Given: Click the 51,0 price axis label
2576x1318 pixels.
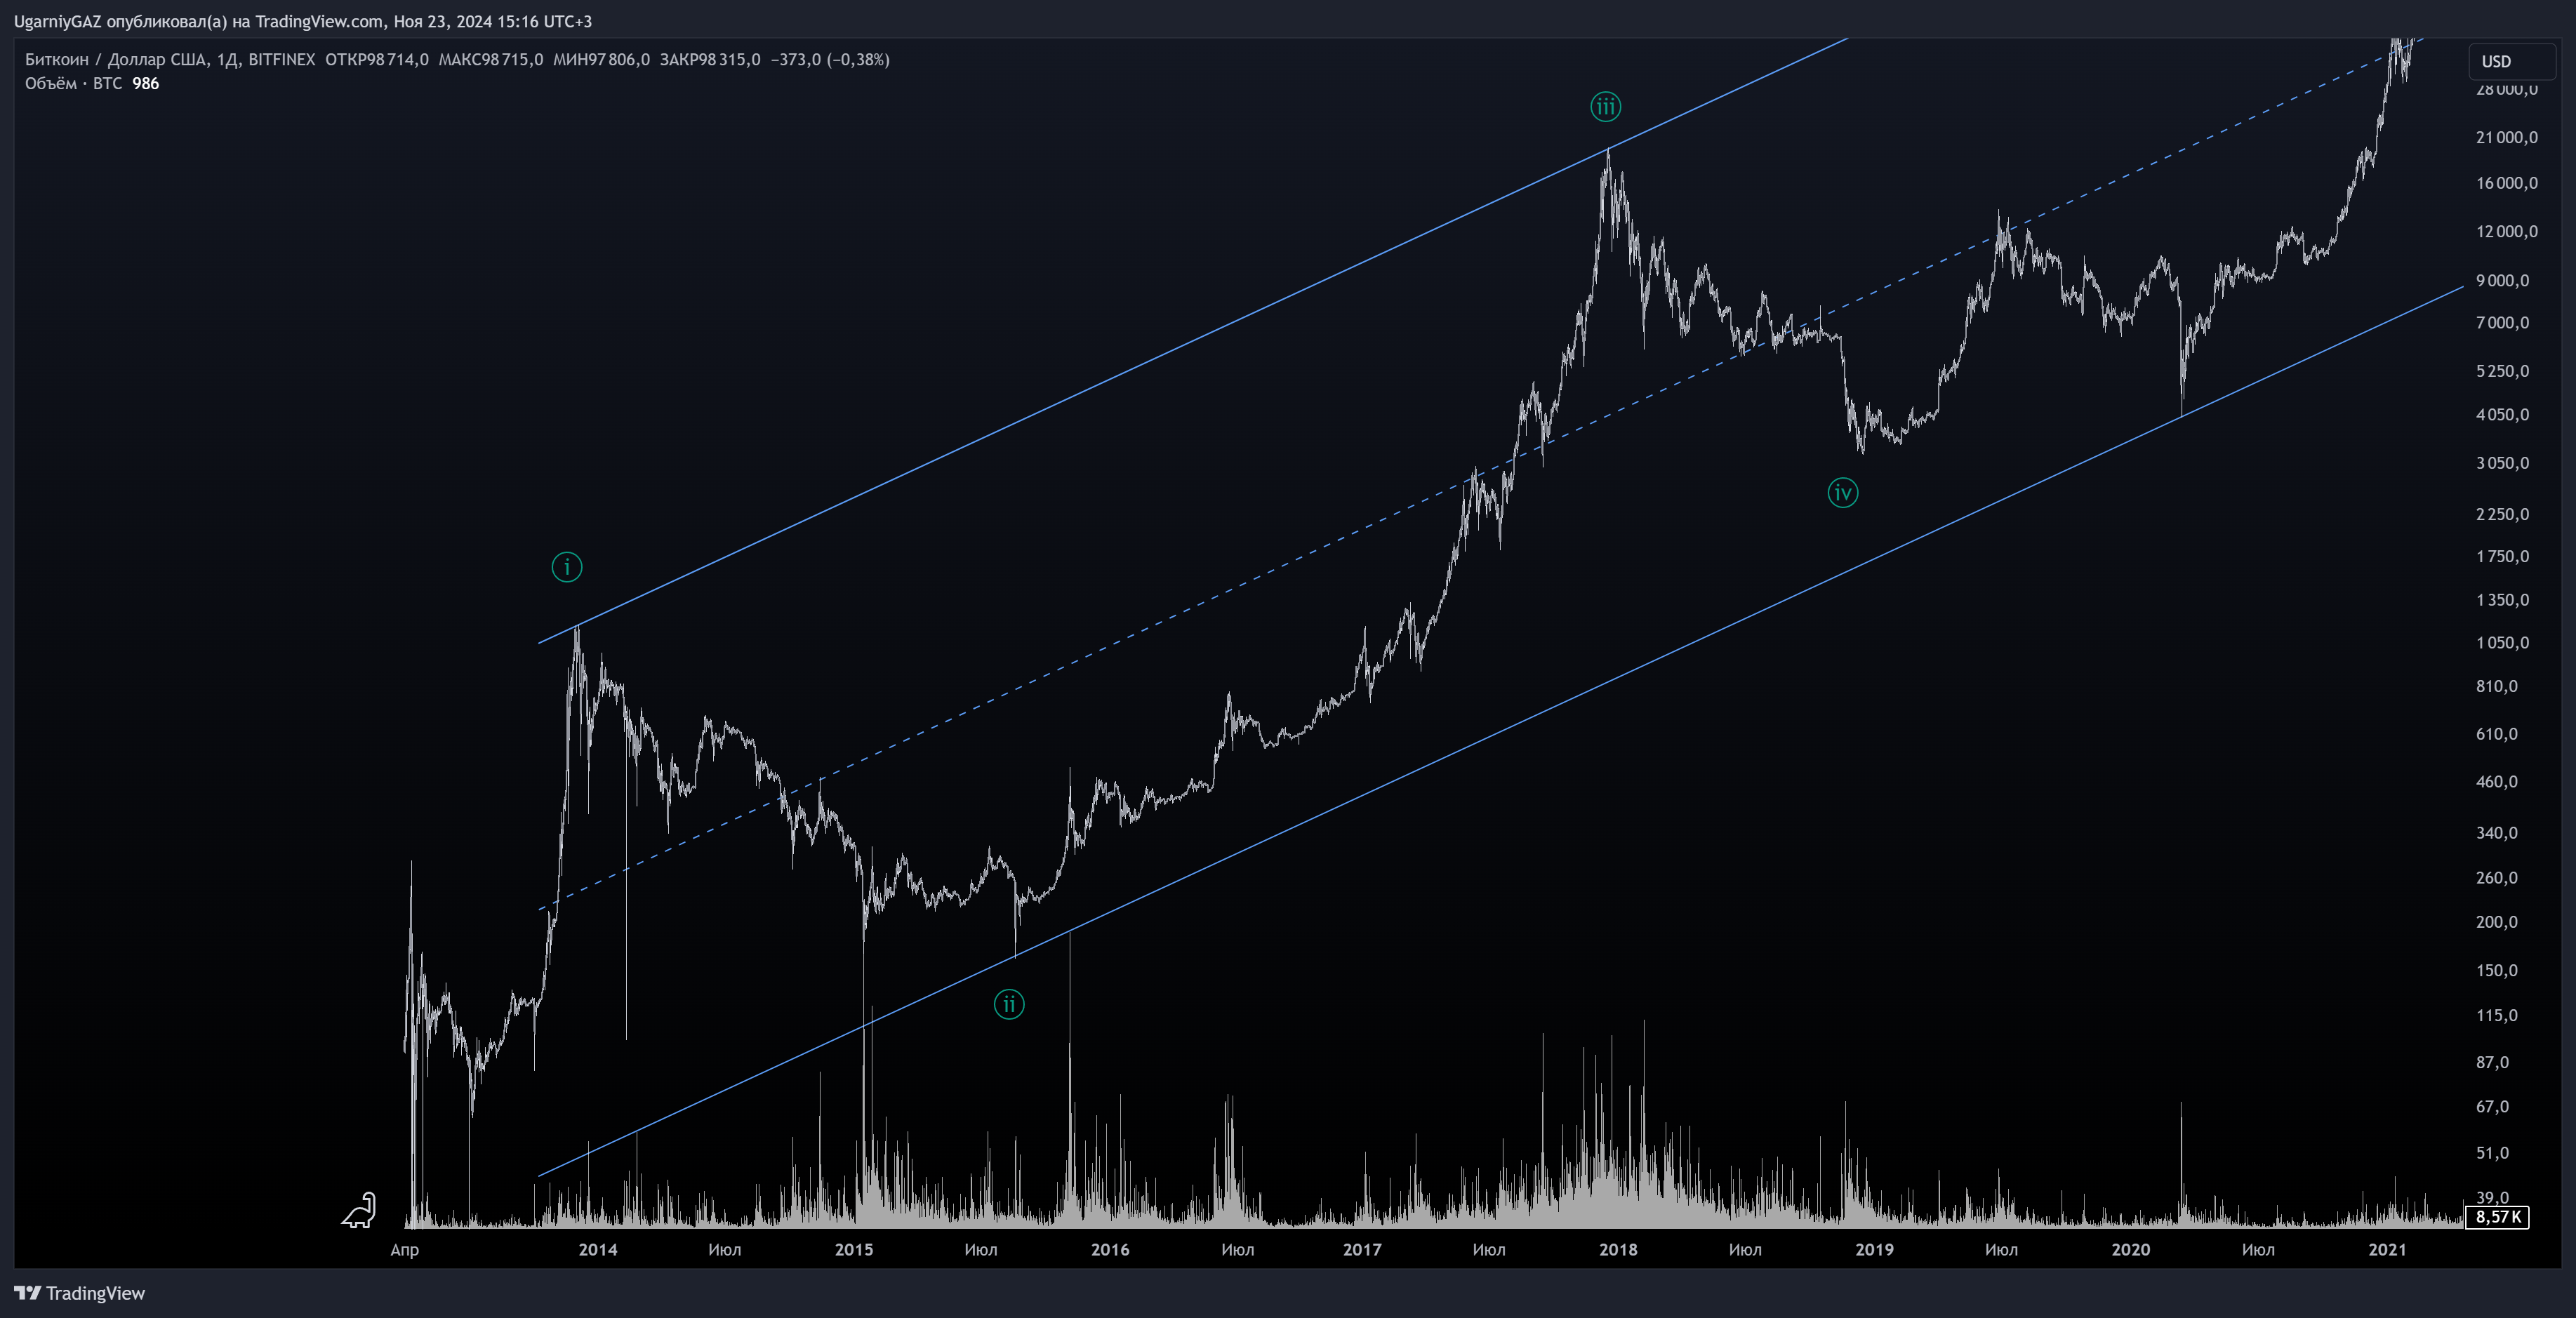Looking at the screenshot, I should (x=2492, y=1153).
